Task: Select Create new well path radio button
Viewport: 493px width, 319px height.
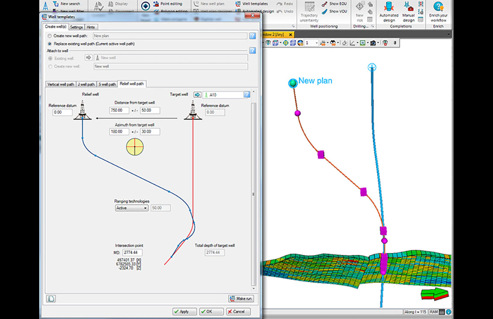Action: 50,36
